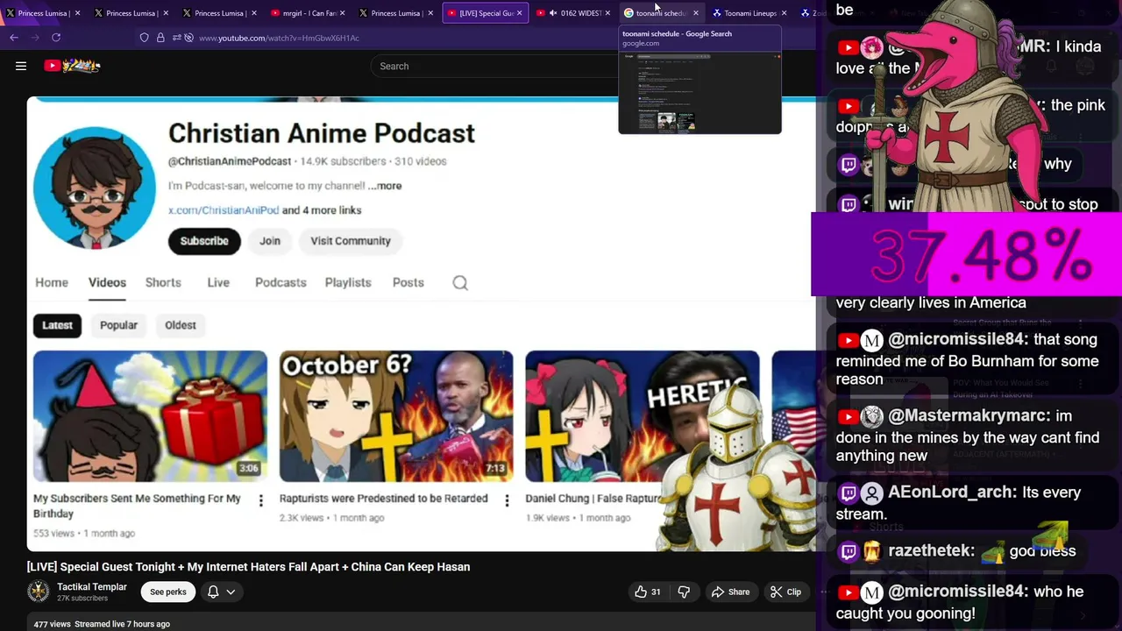Click the Clip scissors button
The height and width of the screenshot is (631, 1122).
click(785, 592)
